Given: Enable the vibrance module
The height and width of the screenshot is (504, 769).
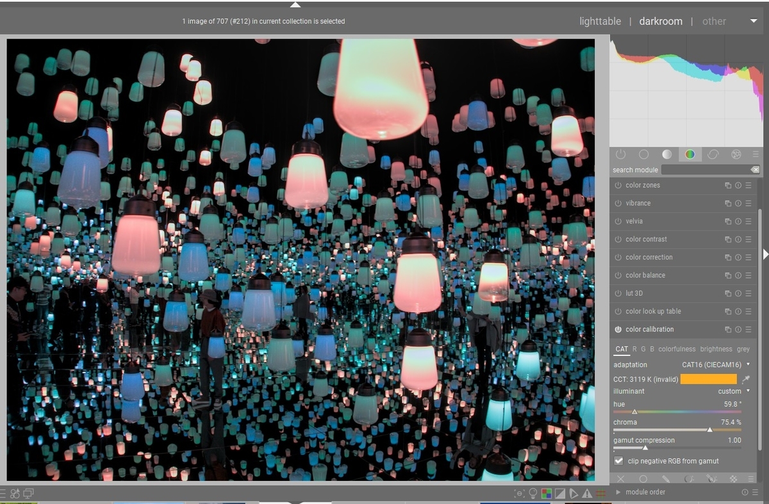Looking at the screenshot, I should pos(618,203).
